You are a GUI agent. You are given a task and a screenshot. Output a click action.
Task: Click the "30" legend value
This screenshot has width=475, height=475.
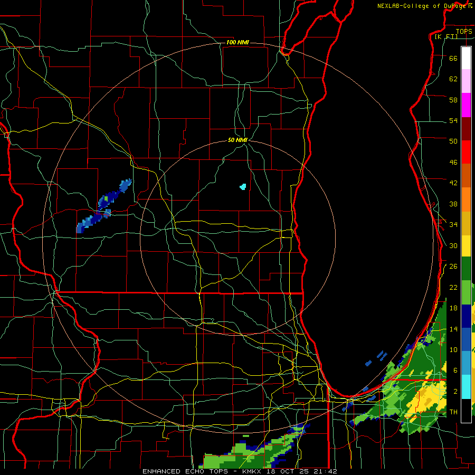(x=453, y=245)
